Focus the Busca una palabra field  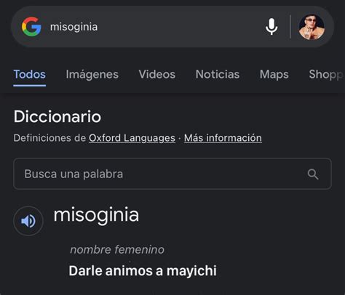tap(172, 174)
